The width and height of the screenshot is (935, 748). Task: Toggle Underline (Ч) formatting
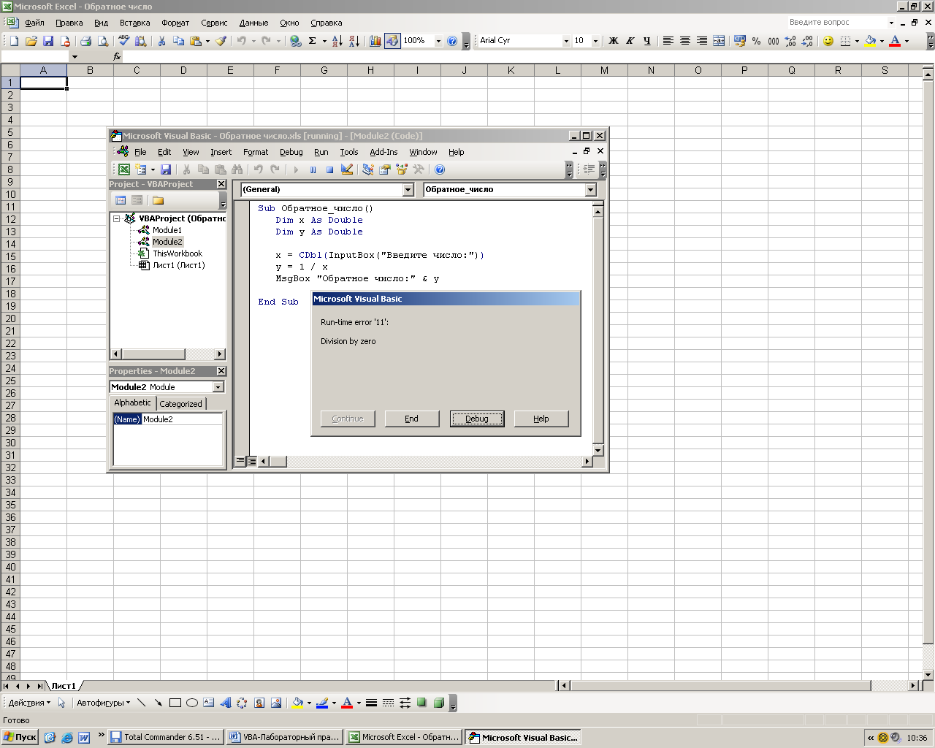coord(647,41)
